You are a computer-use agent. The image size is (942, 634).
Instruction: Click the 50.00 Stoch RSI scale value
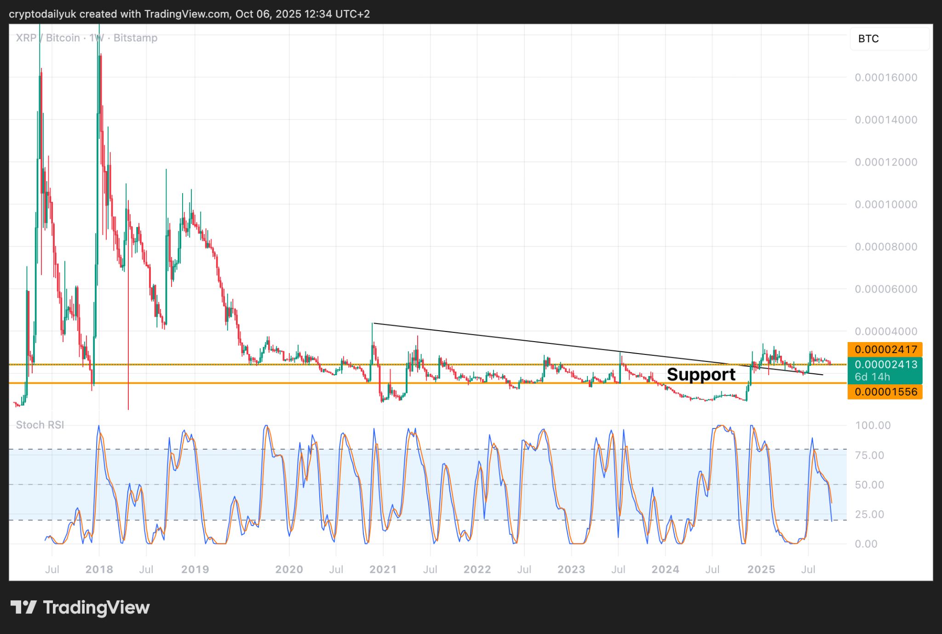[x=869, y=485]
